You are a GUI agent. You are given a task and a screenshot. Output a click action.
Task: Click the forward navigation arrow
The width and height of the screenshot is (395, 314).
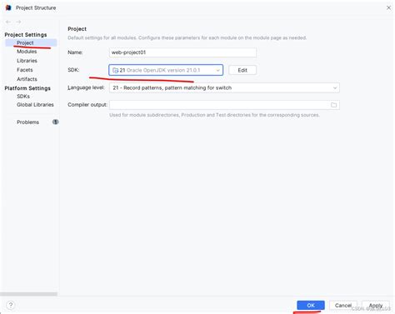point(18,22)
